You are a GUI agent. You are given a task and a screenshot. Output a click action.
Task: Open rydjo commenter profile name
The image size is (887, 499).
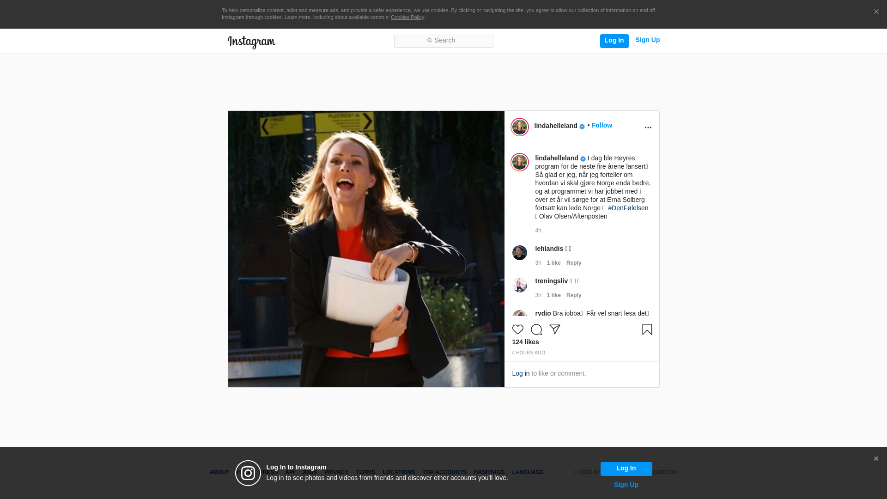(543, 313)
